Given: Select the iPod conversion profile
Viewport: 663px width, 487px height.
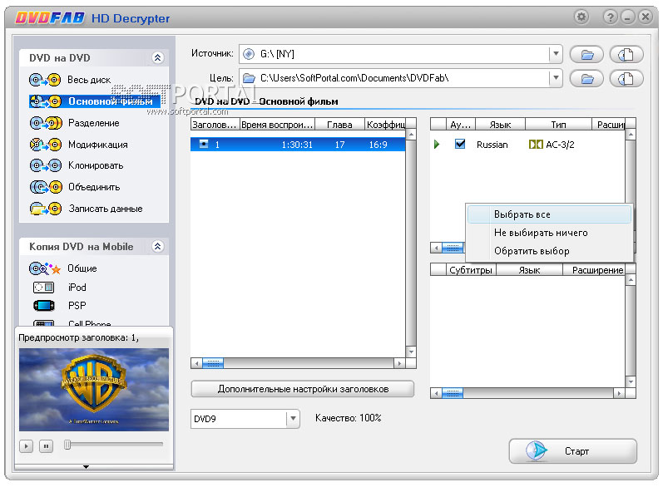Looking at the screenshot, I should pos(59,288).
